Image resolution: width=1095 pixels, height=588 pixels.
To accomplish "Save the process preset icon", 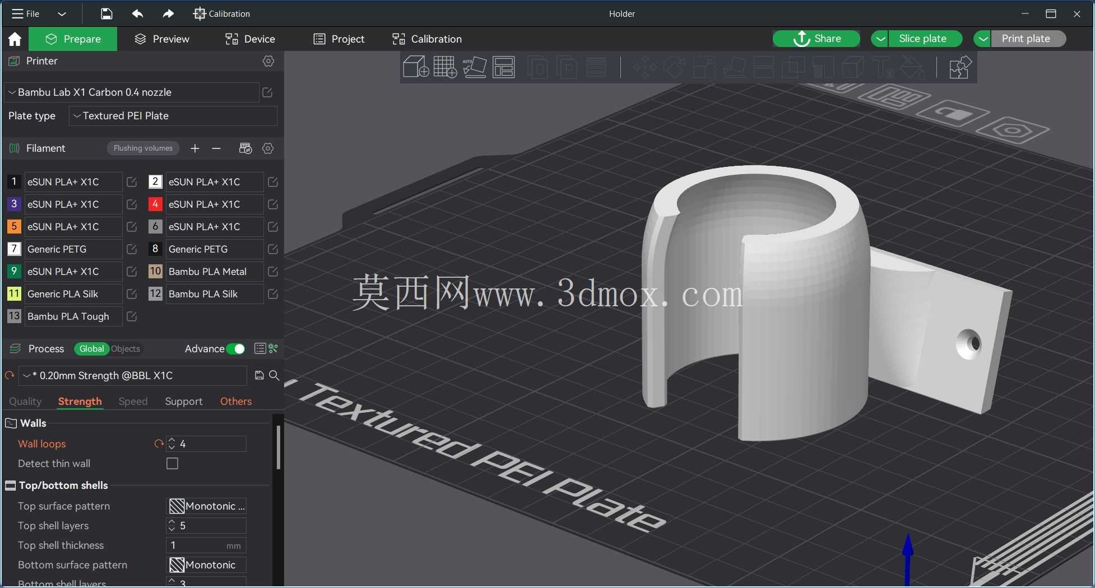I will tap(259, 375).
